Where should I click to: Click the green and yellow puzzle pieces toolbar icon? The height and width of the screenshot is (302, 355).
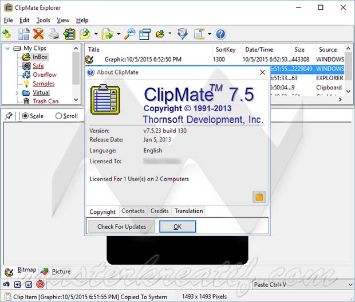7,34
